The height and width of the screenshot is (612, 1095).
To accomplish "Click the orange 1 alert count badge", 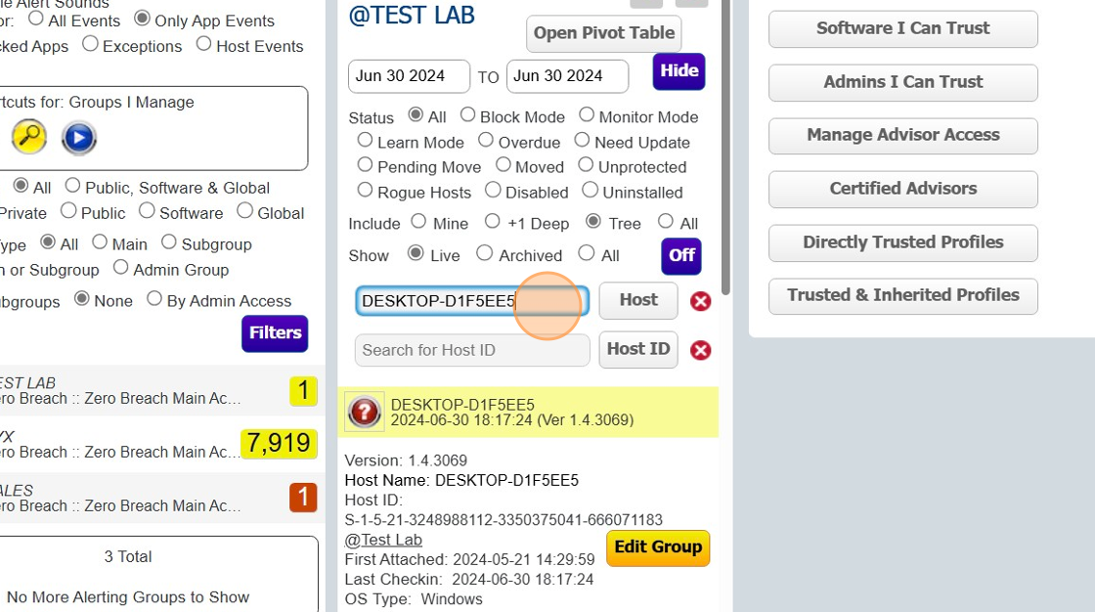I will coord(303,497).
